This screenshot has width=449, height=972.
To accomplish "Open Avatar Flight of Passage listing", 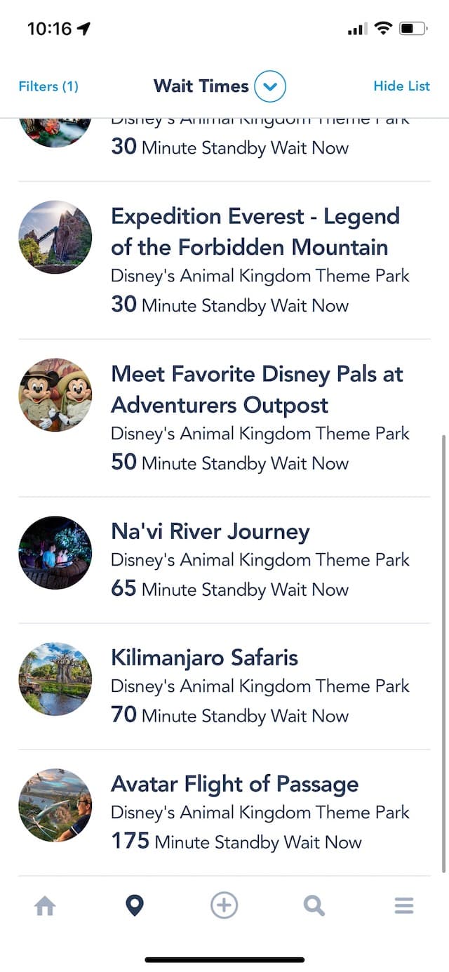I will (x=224, y=813).
